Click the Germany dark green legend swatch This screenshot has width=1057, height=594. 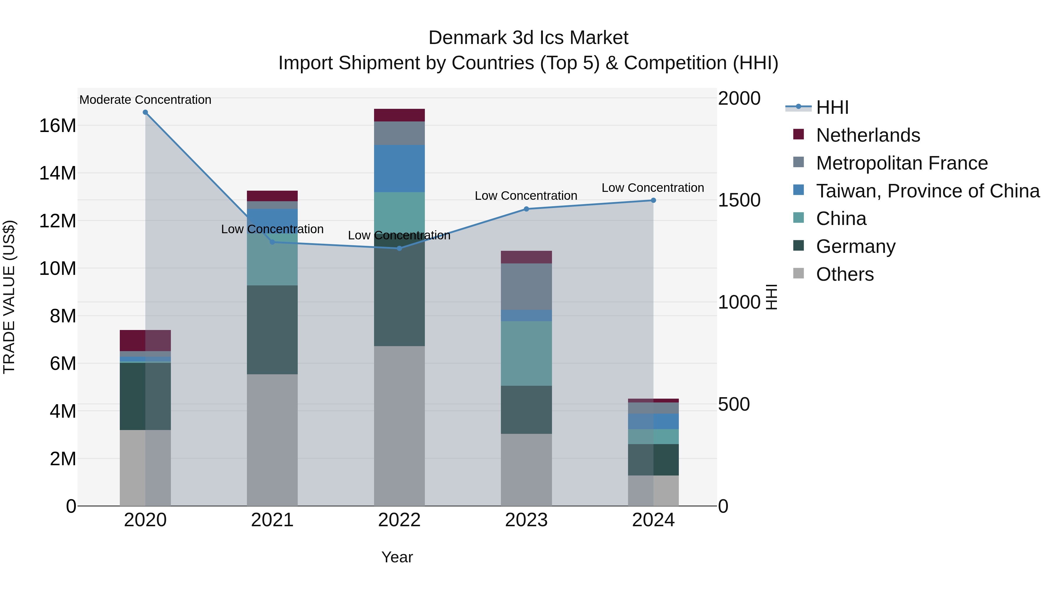[x=799, y=246]
